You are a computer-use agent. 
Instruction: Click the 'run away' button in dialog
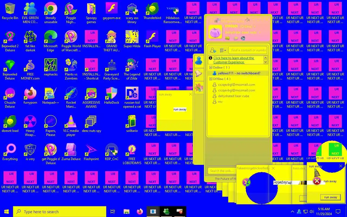point(330,197)
